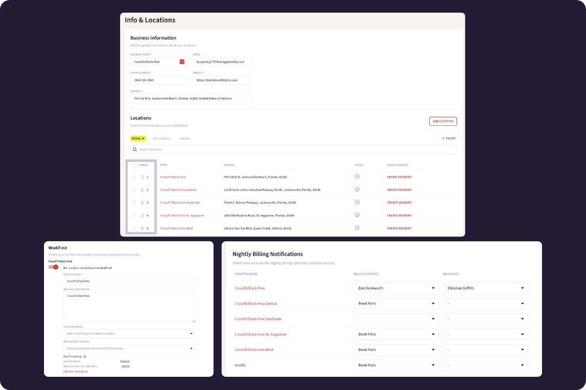Open the Class Programs dropdown
The width and height of the screenshot is (586, 390).
129,333
